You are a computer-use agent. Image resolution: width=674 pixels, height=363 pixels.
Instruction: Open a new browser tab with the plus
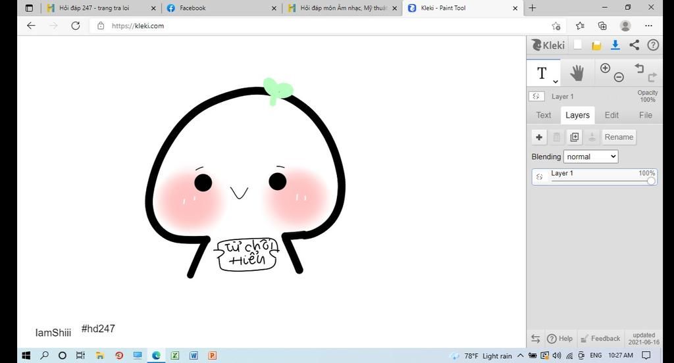tap(532, 8)
